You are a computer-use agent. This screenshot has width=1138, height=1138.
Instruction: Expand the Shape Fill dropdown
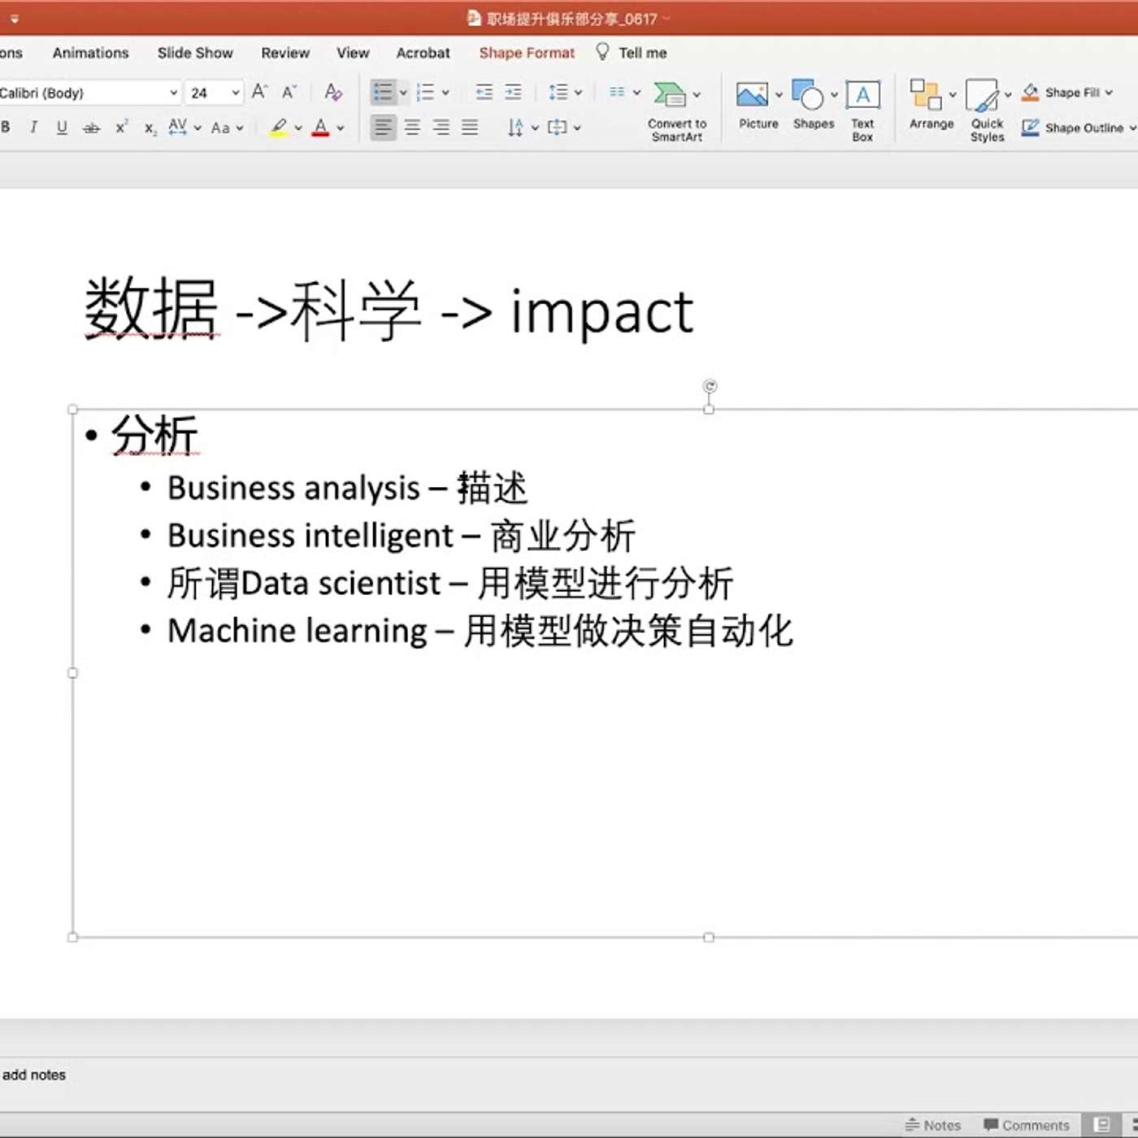[1110, 92]
